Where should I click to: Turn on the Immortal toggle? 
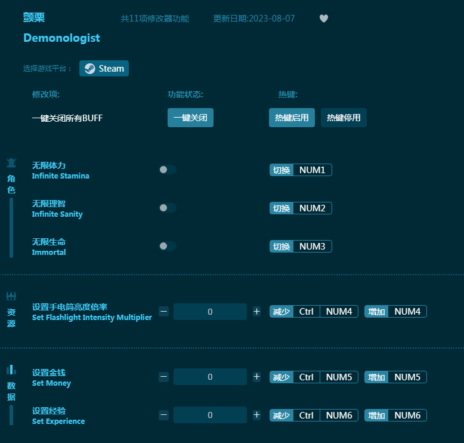[168, 246]
